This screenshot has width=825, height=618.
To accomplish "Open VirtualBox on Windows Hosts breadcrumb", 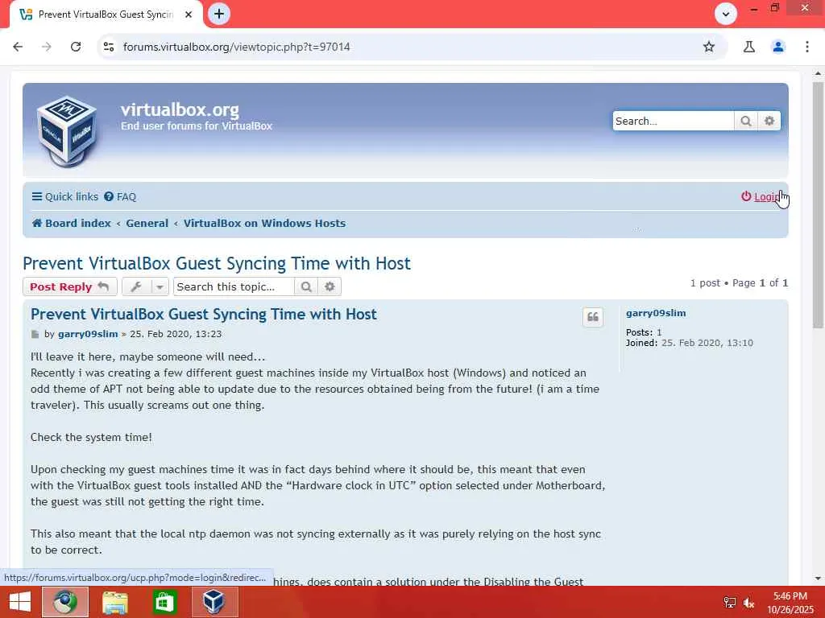I will point(264,224).
